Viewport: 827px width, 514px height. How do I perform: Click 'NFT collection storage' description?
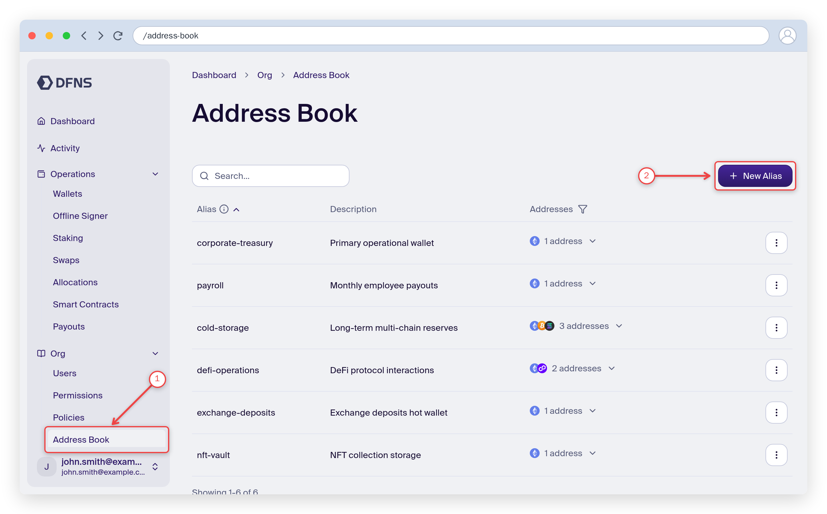(375, 455)
